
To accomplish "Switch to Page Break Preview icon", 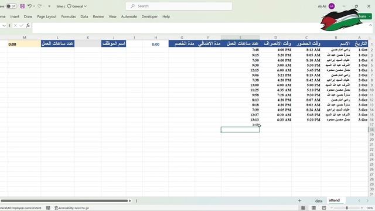I will (324, 208).
